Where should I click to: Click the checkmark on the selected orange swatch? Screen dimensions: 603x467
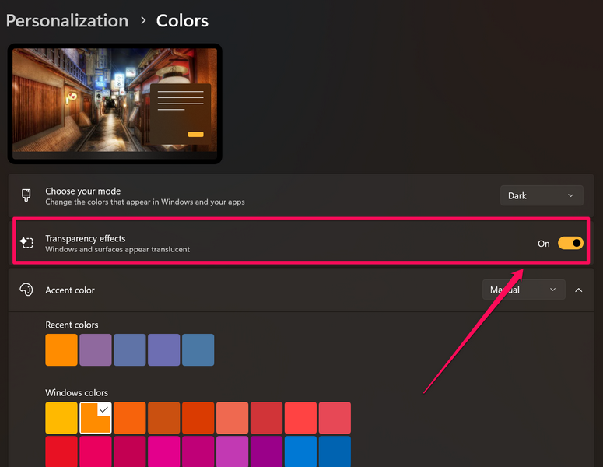pyautogui.click(x=103, y=409)
